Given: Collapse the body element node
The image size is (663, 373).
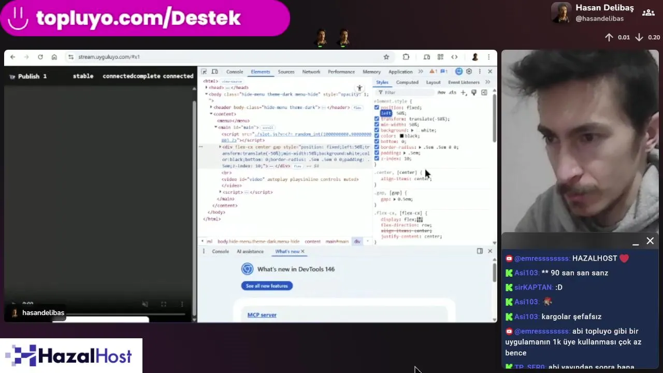Looking at the screenshot, I should 207,94.
